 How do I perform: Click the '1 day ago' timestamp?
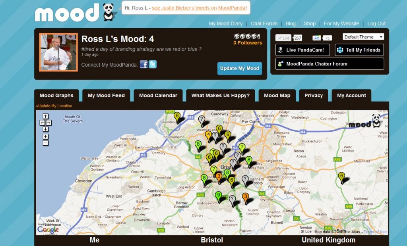point(90,55)
